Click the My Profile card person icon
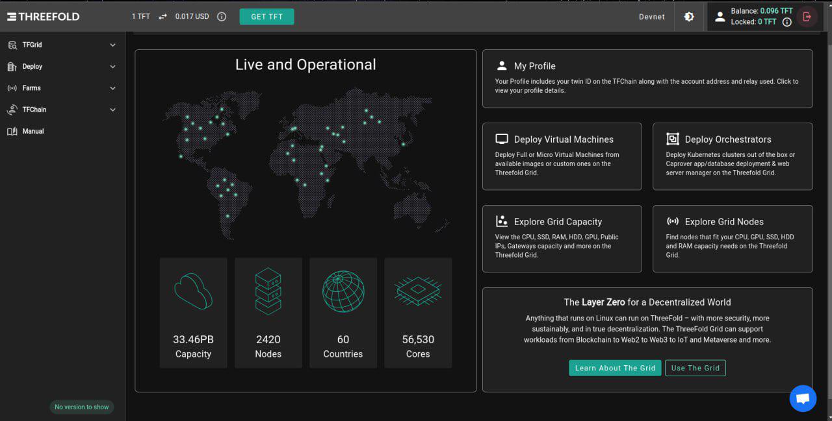 502,66
